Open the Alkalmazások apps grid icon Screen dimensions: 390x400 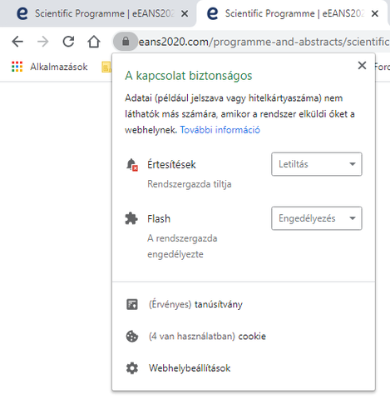tap(17, 67)
